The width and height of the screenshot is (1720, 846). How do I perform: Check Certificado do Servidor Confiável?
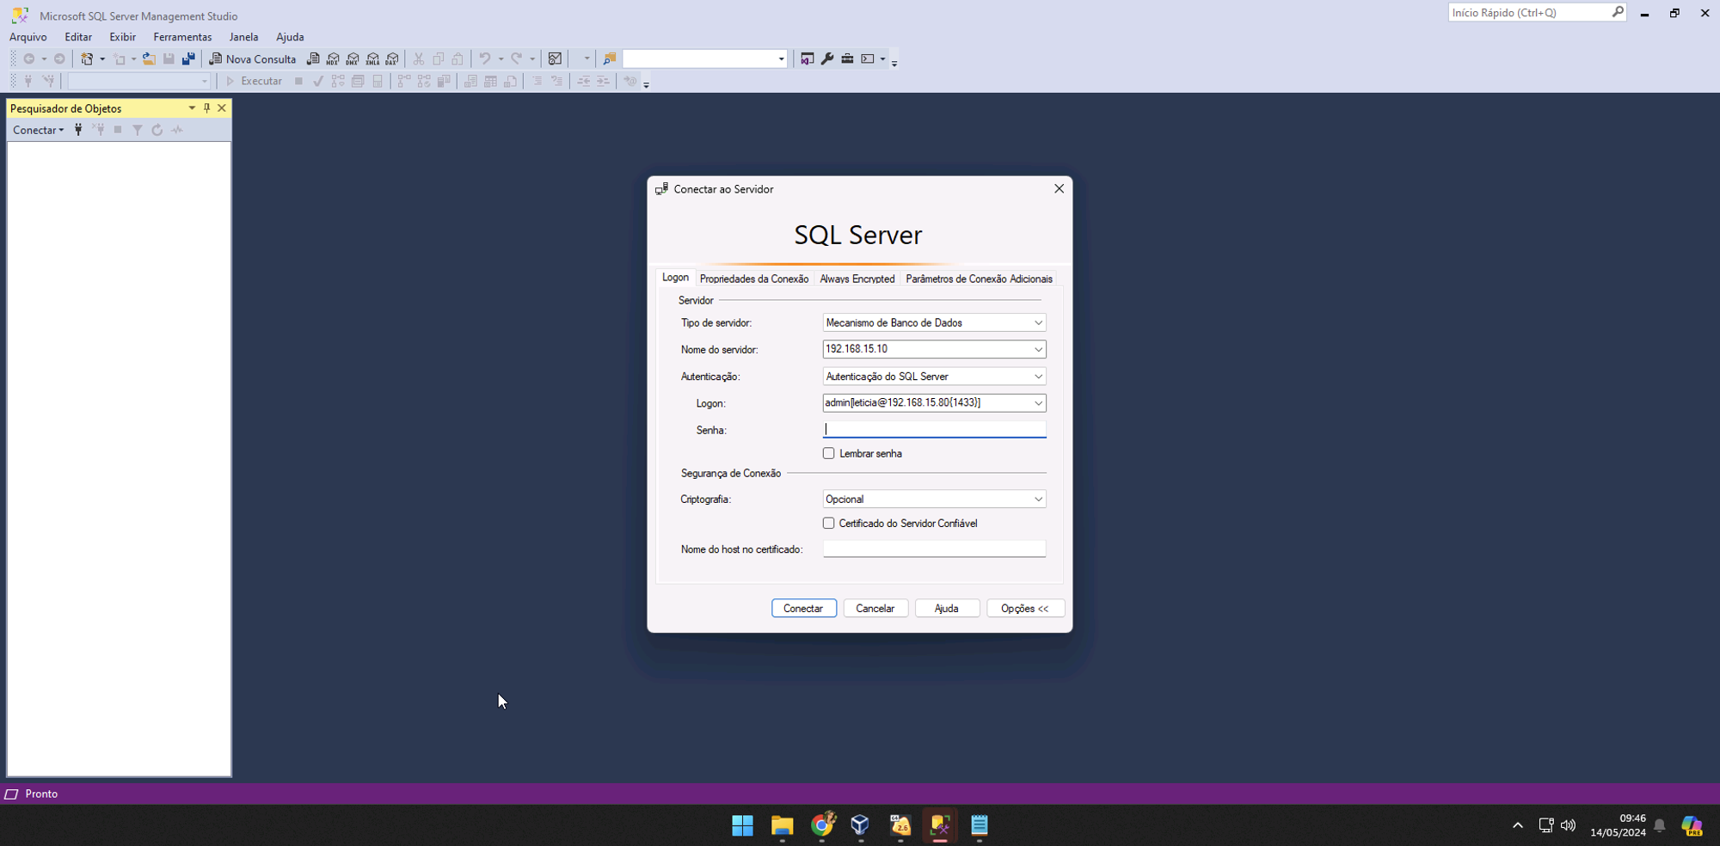click(829, 523)
